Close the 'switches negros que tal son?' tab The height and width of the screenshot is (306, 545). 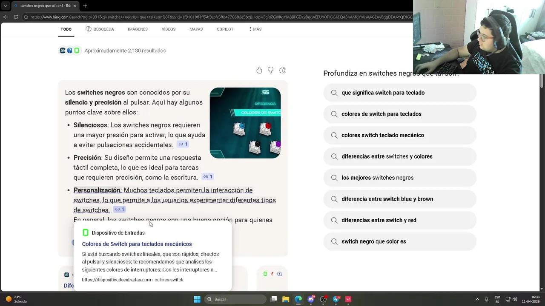[x=75, y=6]
